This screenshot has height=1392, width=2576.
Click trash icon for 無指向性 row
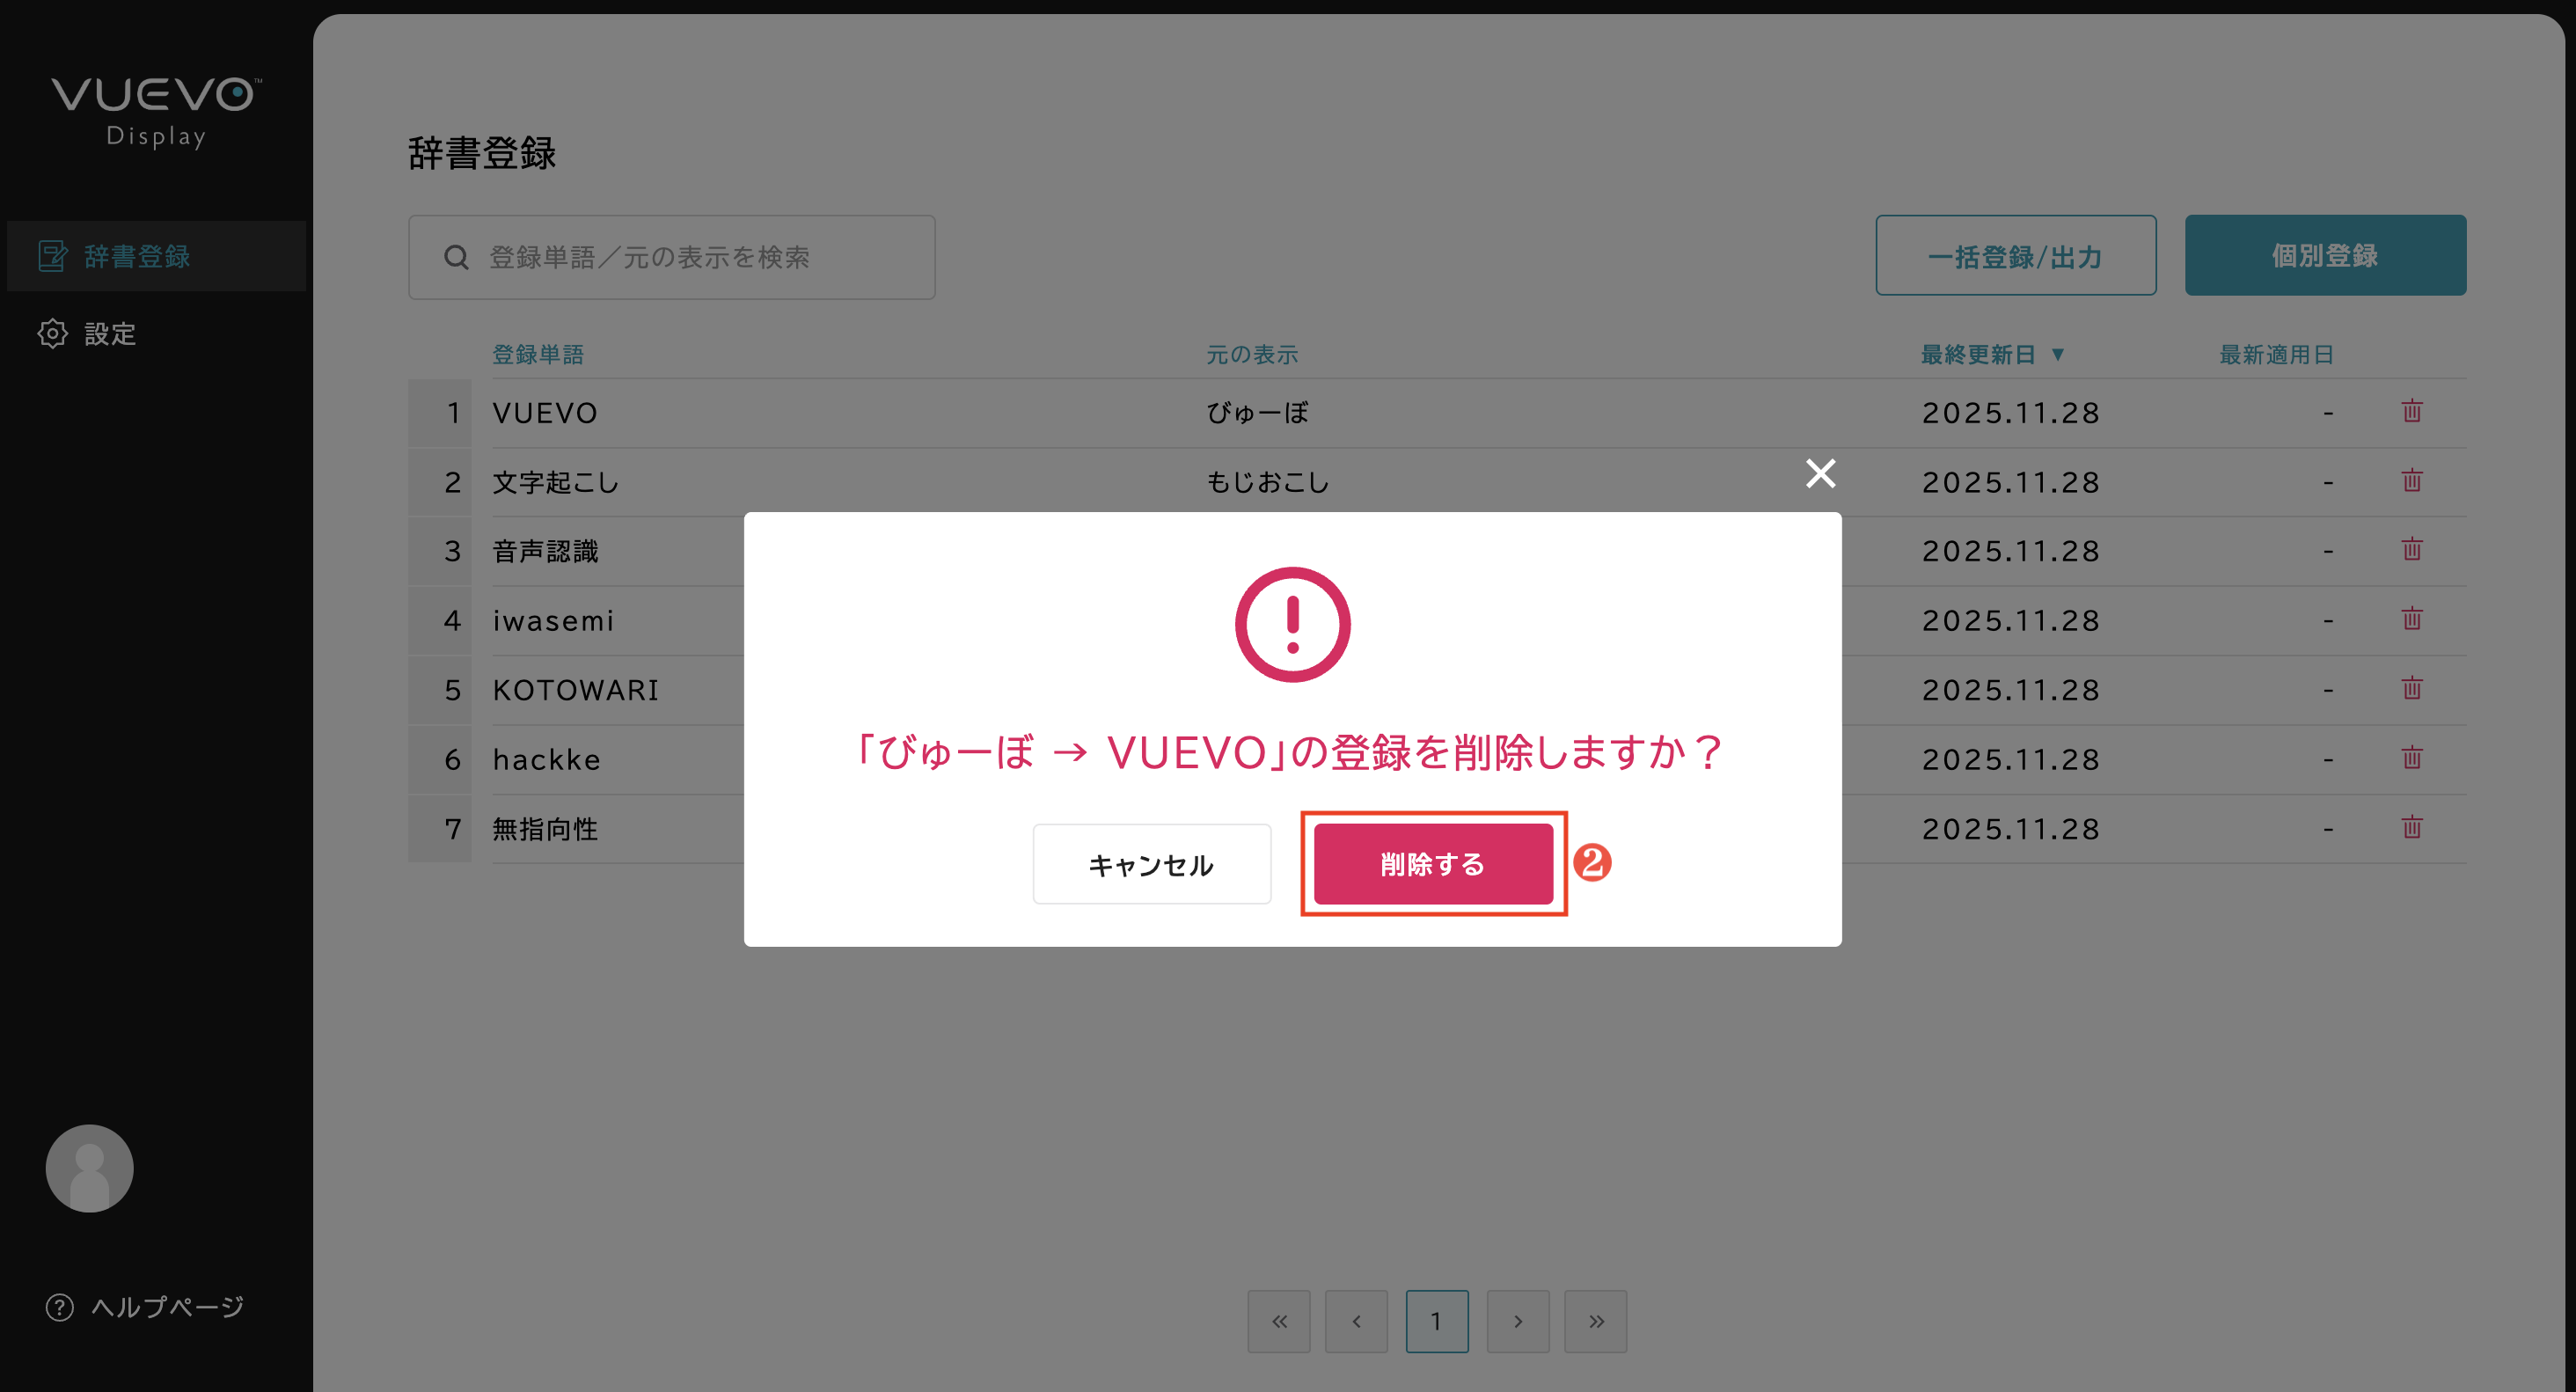pos(2411,827)
